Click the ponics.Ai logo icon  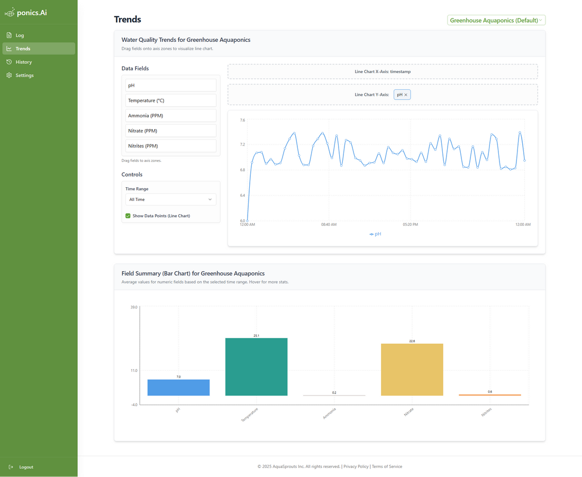[x=10, y=12]
